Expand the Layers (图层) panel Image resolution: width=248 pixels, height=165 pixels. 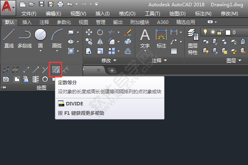(234, 60)
